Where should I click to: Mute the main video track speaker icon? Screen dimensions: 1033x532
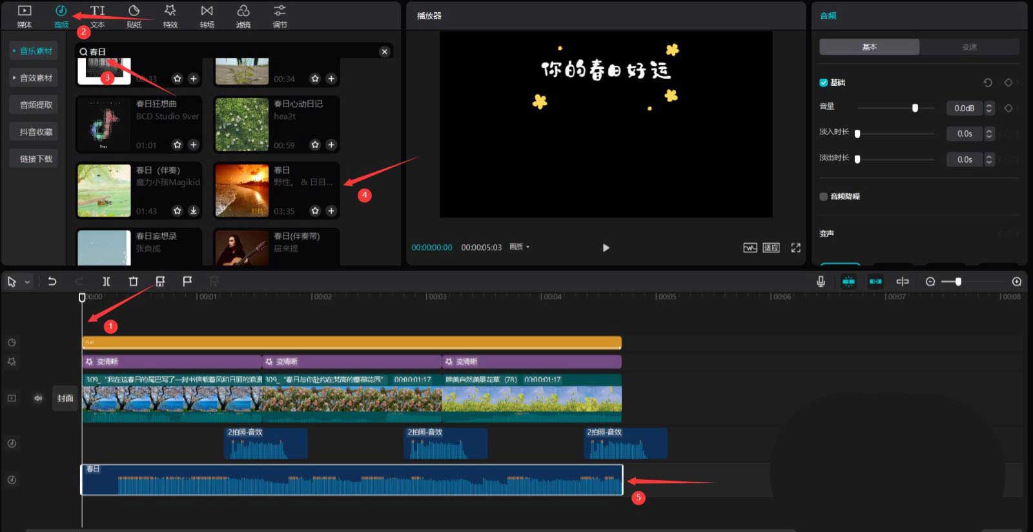click(x=38, y=398)
